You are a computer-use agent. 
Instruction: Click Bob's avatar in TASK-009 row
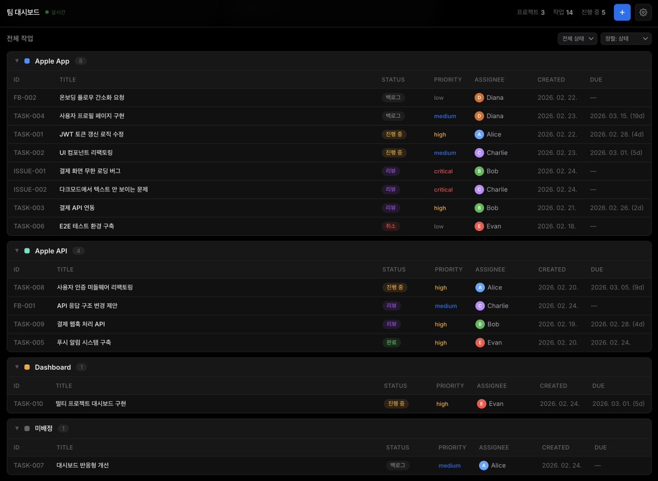click(x=480, y=324)
